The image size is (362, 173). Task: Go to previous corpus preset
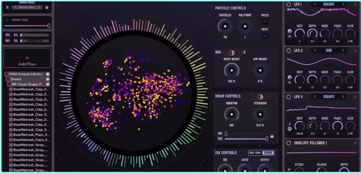(x=15, y=7)
